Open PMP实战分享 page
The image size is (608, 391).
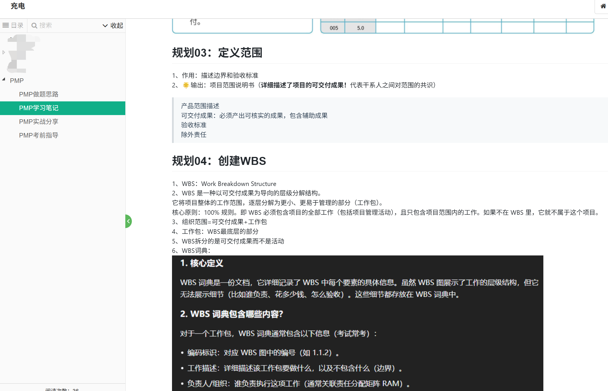click(39, 122)
